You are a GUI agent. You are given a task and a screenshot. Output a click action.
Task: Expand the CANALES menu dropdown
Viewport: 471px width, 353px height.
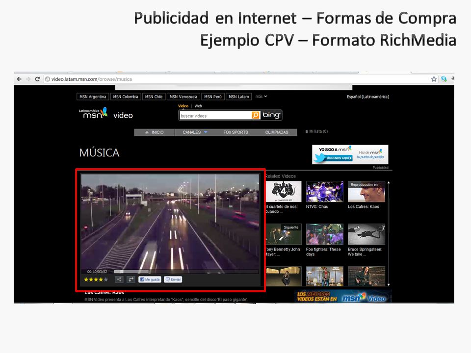point(195,132)
